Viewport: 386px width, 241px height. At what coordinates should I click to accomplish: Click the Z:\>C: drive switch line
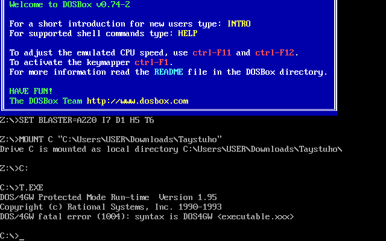[x=14, y=168]
